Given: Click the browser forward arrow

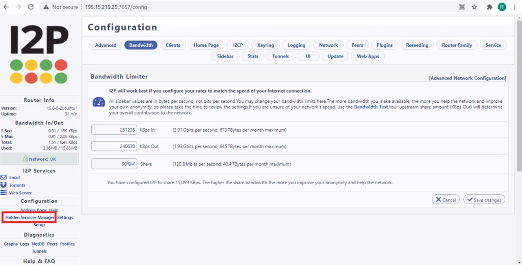Looking at the screenshot, I should click(x=18, y=7).
